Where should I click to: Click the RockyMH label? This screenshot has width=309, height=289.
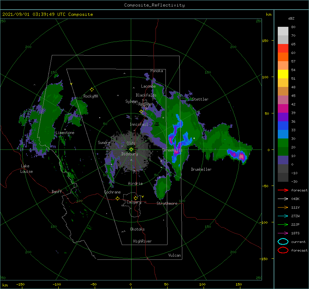[91, 96]
